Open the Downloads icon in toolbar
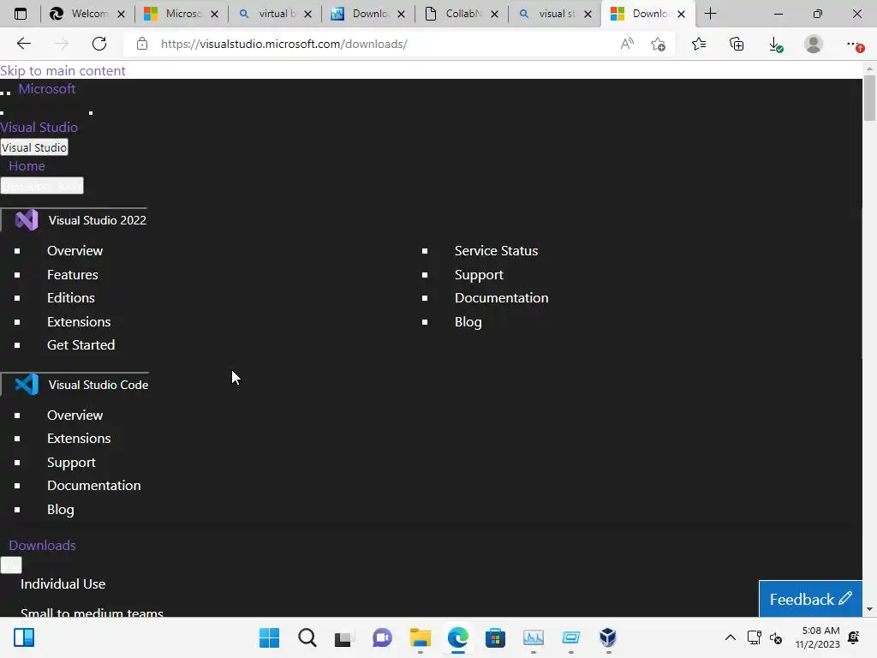 775,45
